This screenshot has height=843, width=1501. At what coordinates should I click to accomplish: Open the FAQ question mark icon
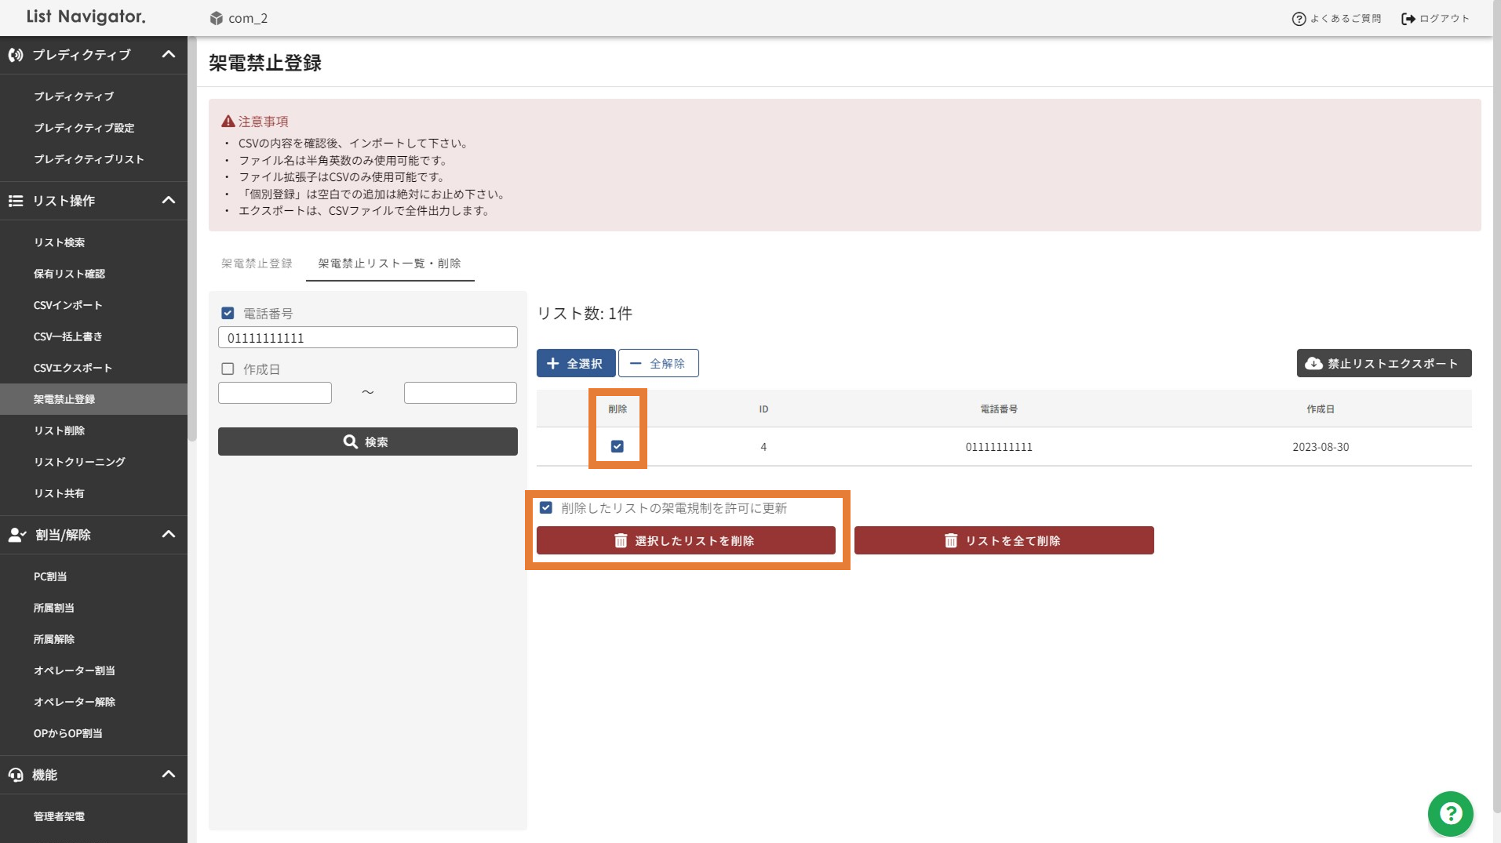coord(1299,19)
